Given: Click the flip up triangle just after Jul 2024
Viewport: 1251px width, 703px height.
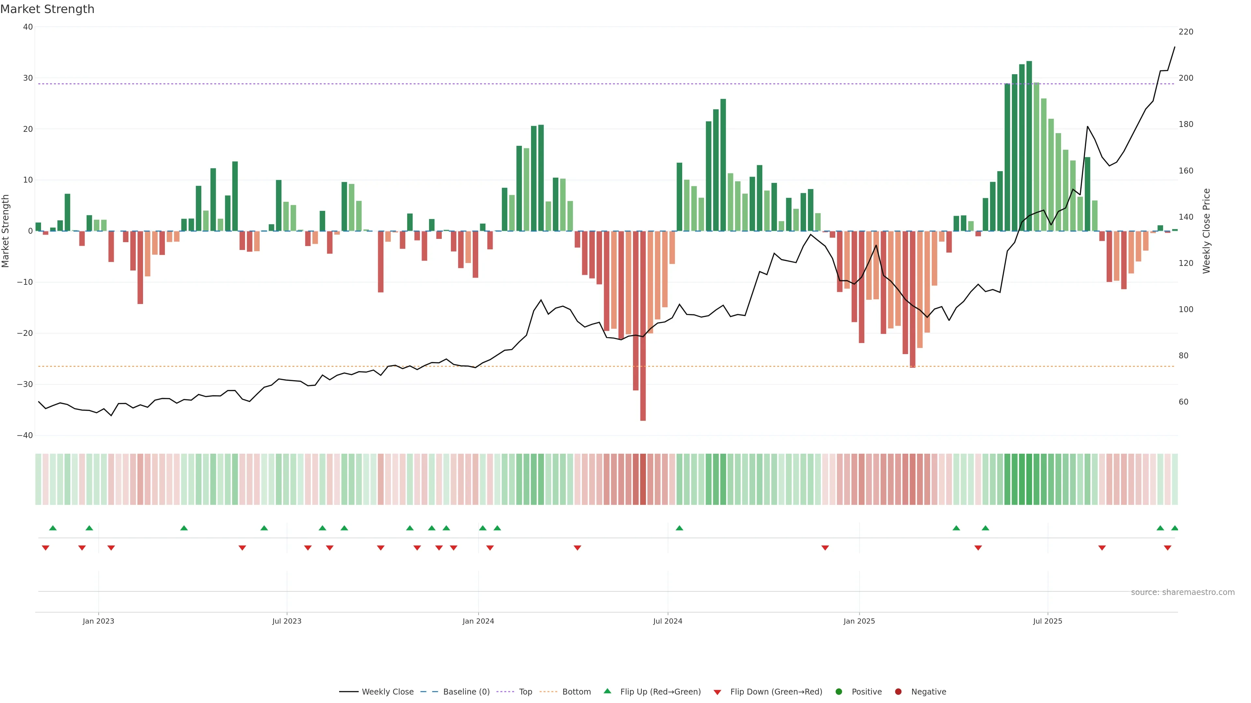Looking at the screenshot, I should [679, 528].
